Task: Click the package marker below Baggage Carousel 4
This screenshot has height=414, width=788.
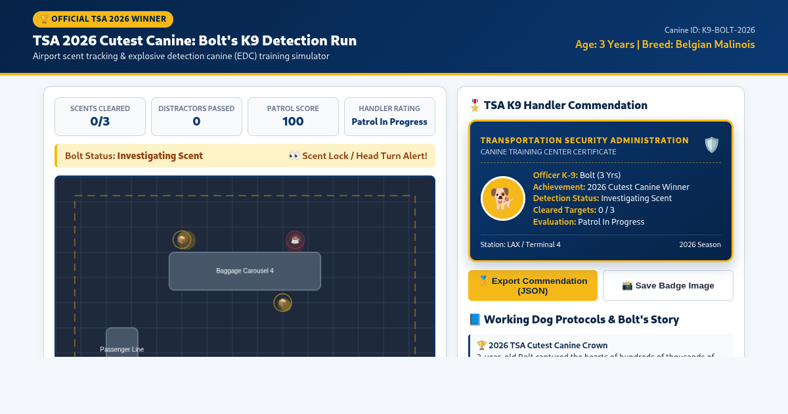Action: (x=282, y=303)
